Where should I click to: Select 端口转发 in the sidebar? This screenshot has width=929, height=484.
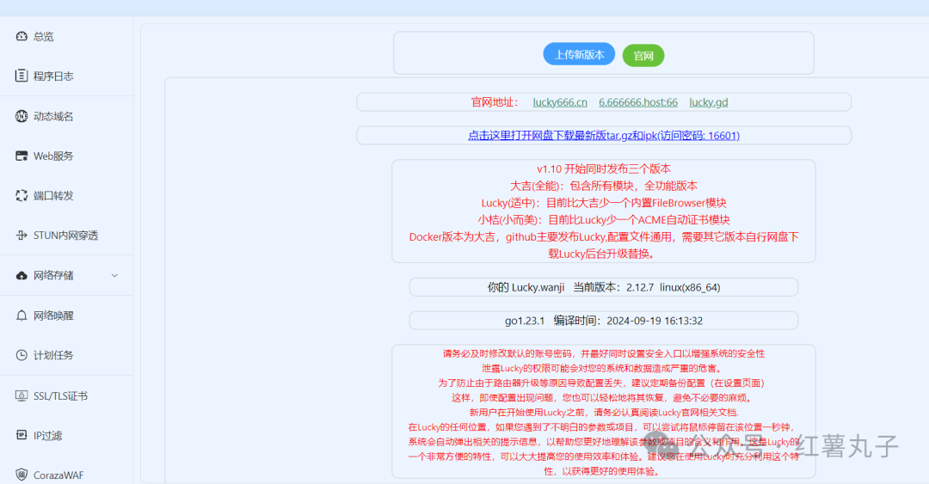pyautogui.click(x=66, y=195)
